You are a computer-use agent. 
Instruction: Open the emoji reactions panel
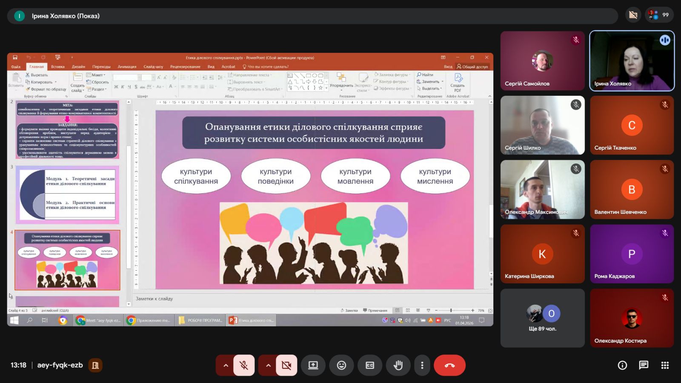[341, 365]
